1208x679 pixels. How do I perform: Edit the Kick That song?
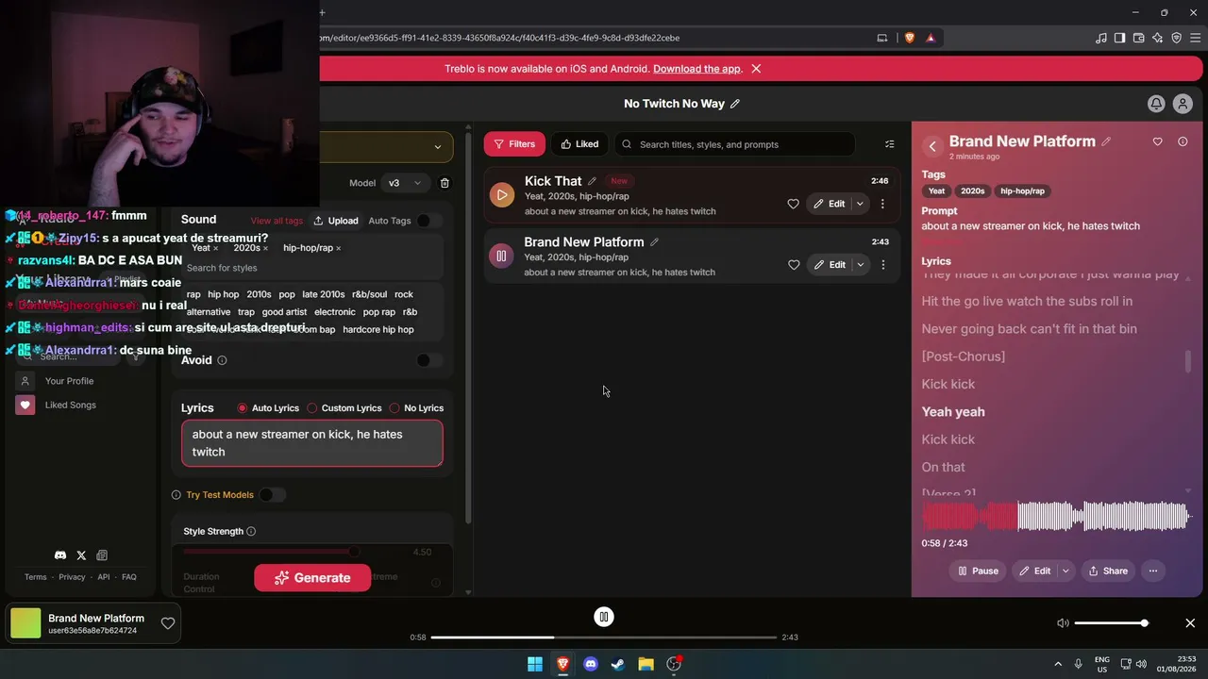coord(830,204)
